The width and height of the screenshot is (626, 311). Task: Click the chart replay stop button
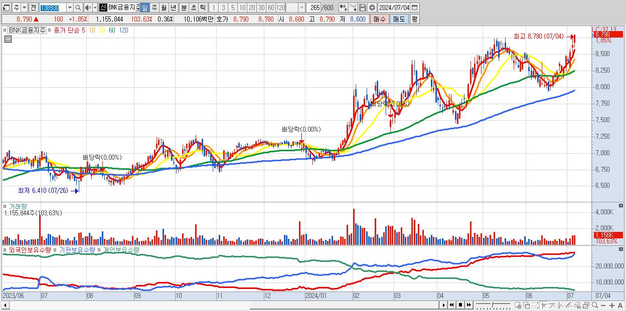[460, 305]
